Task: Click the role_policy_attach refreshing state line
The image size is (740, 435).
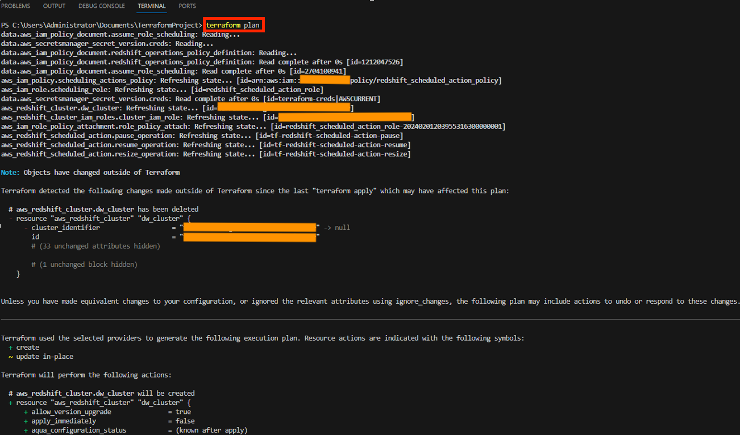Action: pyautogui.click(x=253, y=127)
